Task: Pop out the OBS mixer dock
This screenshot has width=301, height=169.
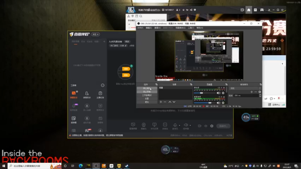Action: [x=227, y=84]
